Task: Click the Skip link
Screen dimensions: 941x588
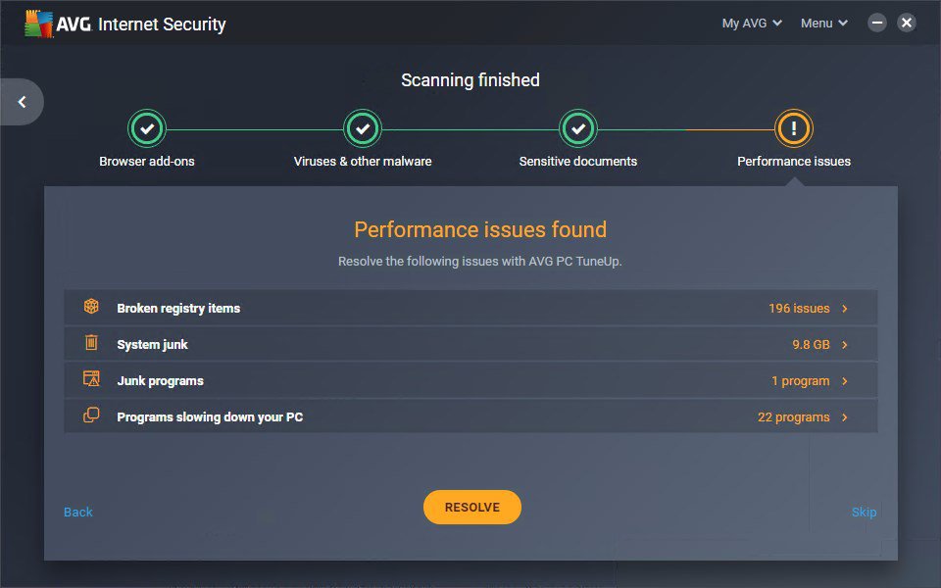Action: tap(865, 512)
